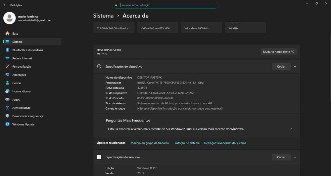Click the Perguntas Mais Frequentes heading
331x176 pixels.
coord(128,121)
